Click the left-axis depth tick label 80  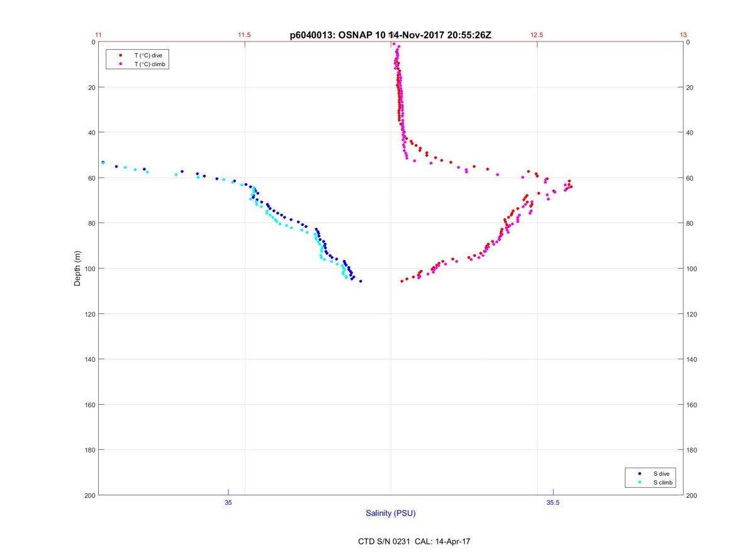[91, 223]
